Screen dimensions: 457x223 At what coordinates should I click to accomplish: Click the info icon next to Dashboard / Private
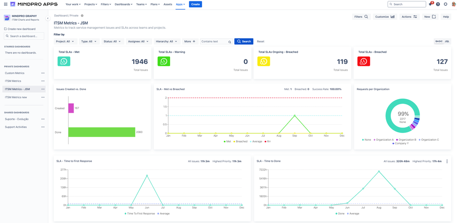click(82, 16)
